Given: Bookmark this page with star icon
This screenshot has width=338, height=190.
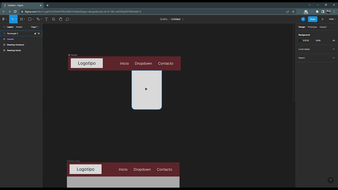Looking at the screenshot, I should tap(293, 12).
